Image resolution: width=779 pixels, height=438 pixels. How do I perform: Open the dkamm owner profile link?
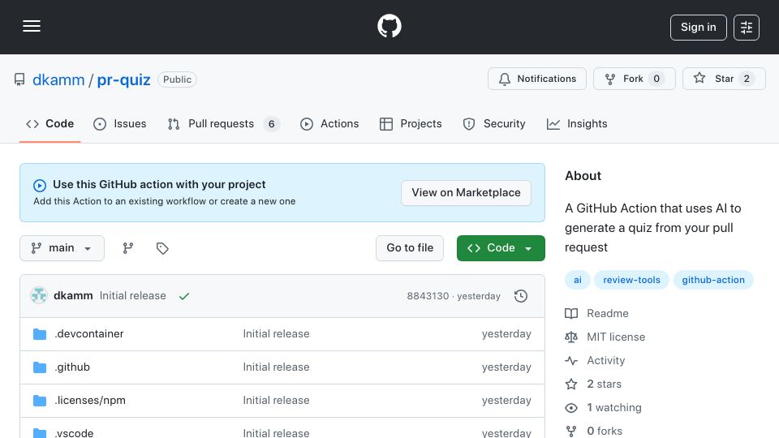pyautogui.click(x=58, y=79)
